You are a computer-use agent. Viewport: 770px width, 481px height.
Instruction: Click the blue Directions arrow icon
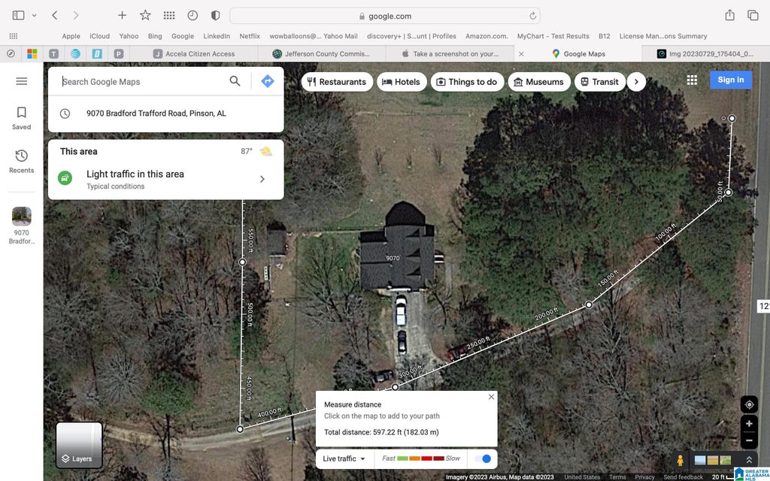(x=268, y=81)
